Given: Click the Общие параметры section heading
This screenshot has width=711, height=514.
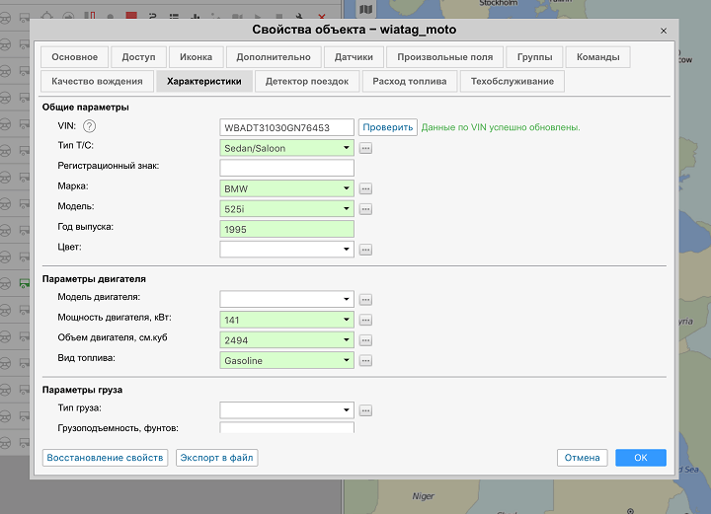Looking at the screenshot, I should 86,108.
